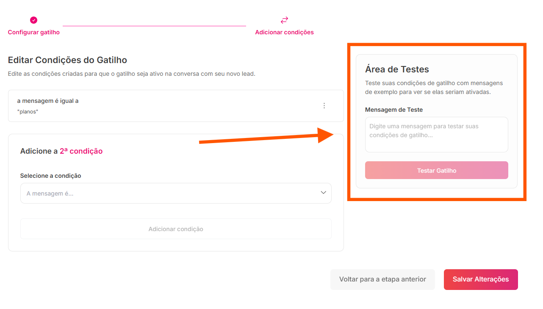Click the pink checkmark icon above Configurar gatilho
The image size is (543, 309).
point(33,19)
